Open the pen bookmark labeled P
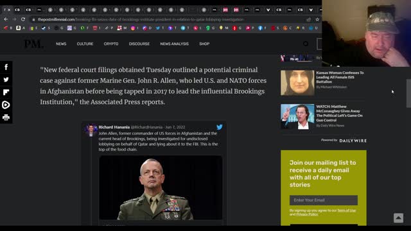411x231 pixels. [x=109, y=28]
